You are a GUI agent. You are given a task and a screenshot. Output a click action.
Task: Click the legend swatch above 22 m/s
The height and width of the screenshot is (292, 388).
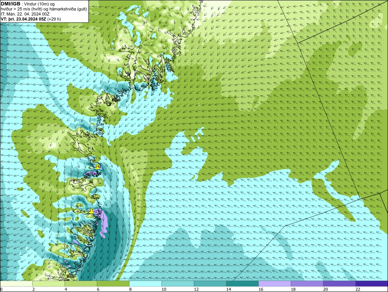(371, 283)
